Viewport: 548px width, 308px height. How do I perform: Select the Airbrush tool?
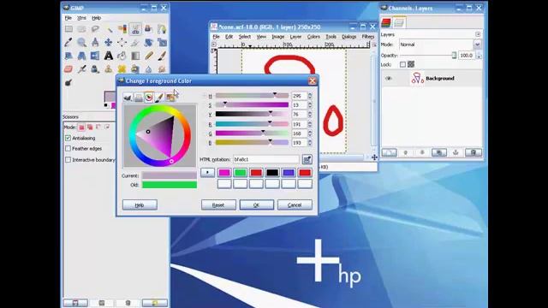pyautogui.click(x=82, y=69)
